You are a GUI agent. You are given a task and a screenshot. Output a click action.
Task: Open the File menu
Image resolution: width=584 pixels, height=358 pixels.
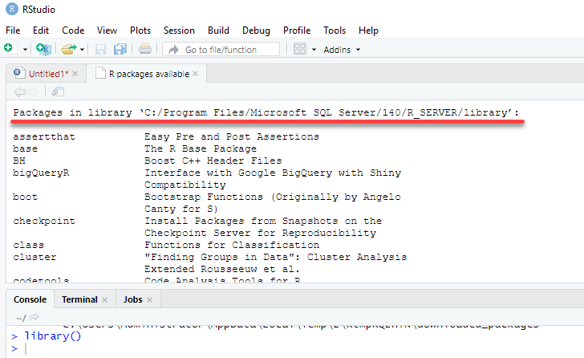click(x=13, y=31)
